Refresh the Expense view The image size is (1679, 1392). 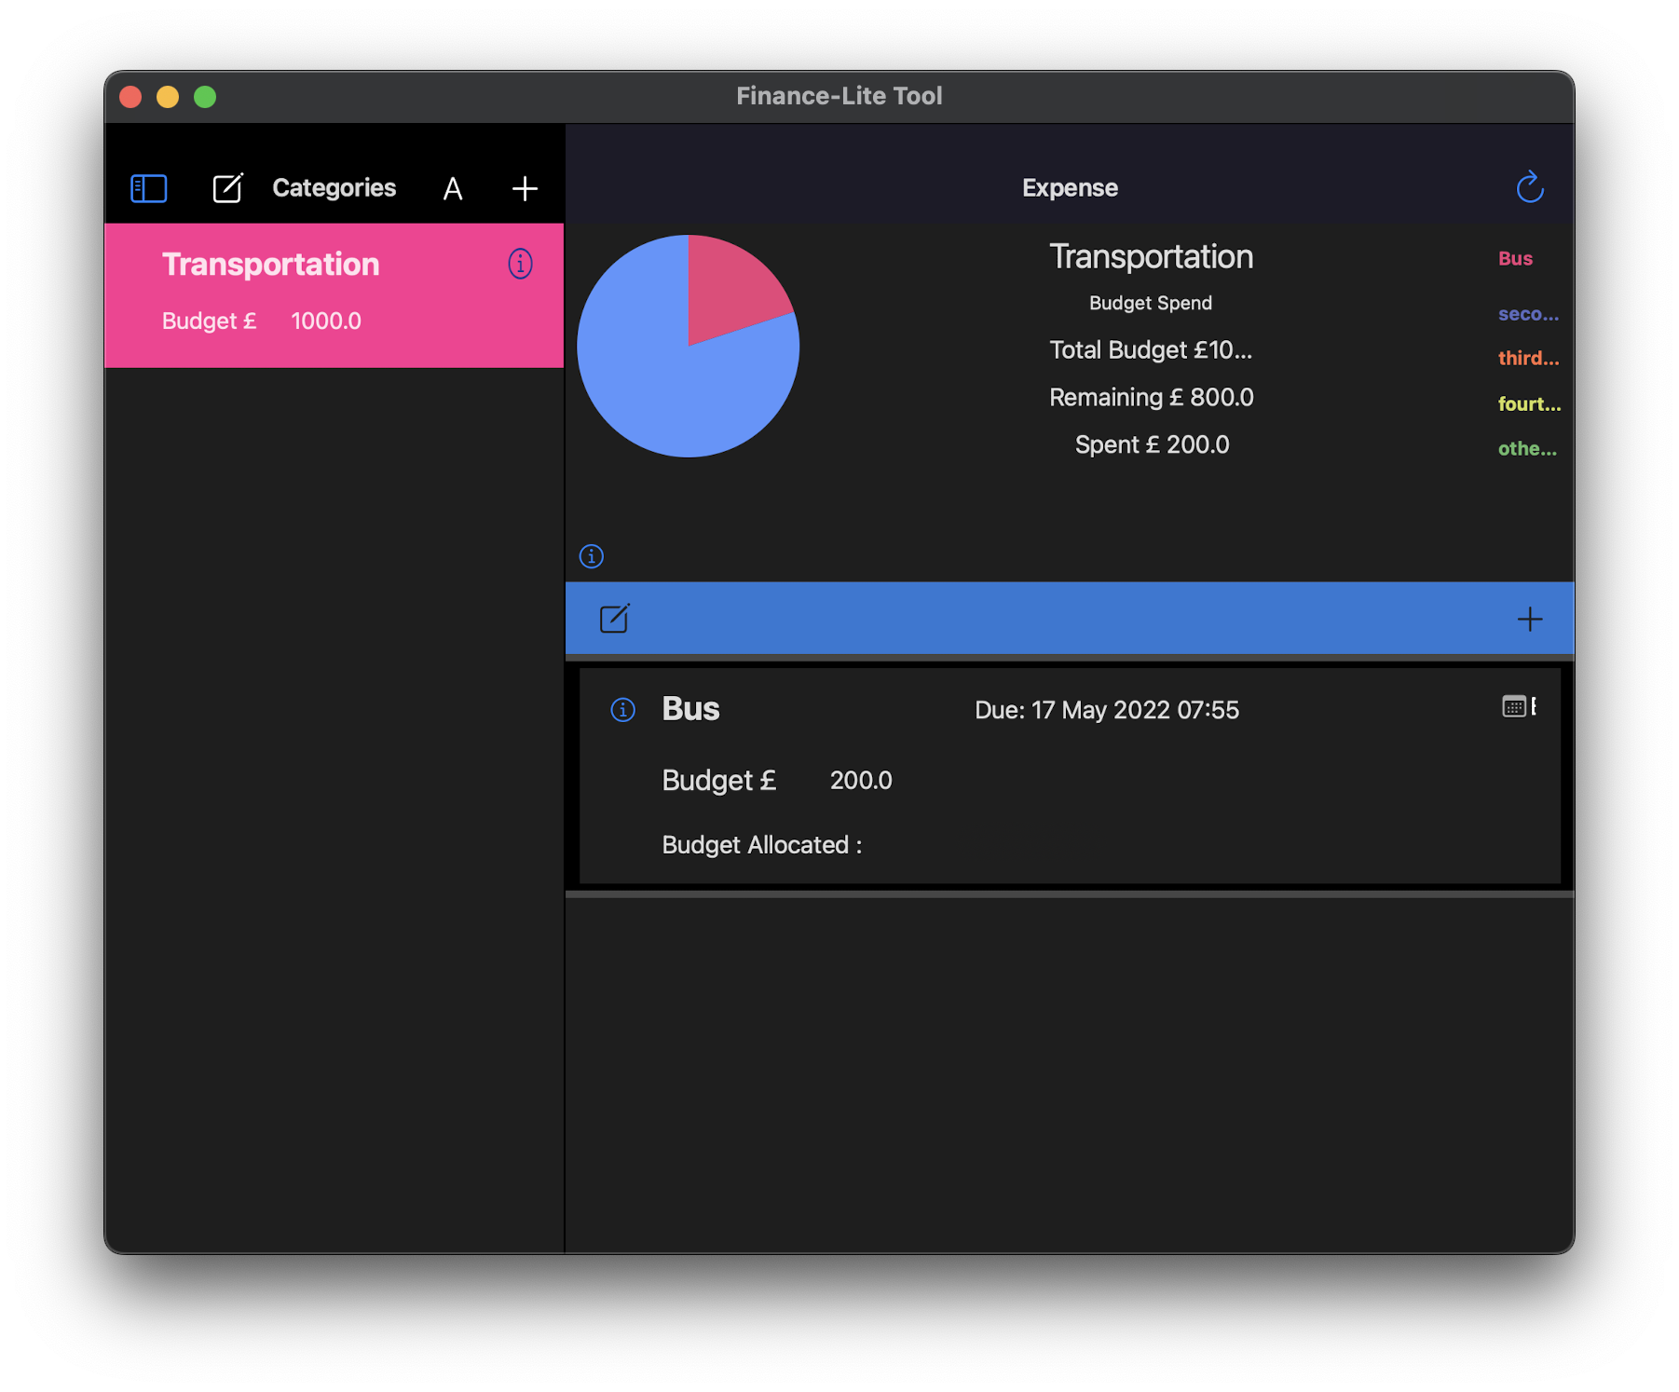point(1530,187)
